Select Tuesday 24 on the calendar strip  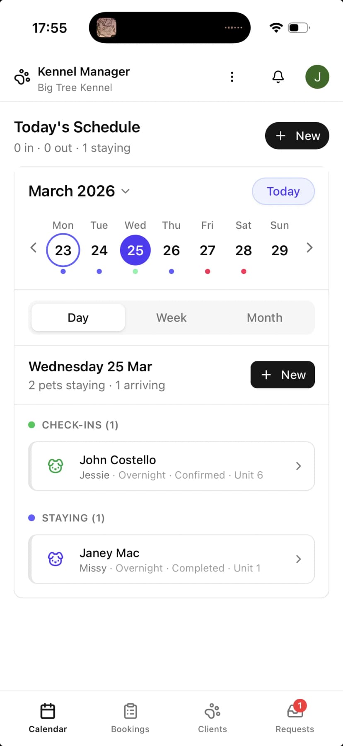click(x=99, y=250)
